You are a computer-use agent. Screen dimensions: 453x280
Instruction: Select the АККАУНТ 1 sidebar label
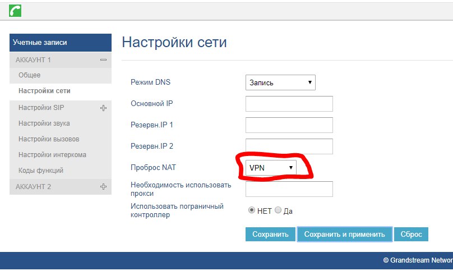[x=33, y=60]
